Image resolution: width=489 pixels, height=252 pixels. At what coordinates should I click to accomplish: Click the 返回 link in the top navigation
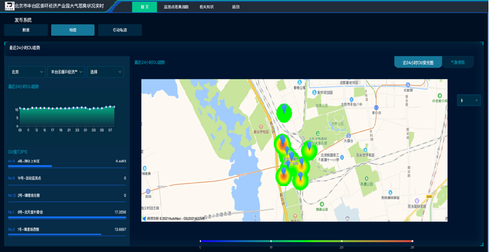click(236, 7)
